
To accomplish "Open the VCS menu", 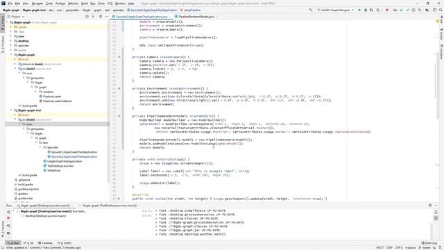I will (x=110, y=3).
